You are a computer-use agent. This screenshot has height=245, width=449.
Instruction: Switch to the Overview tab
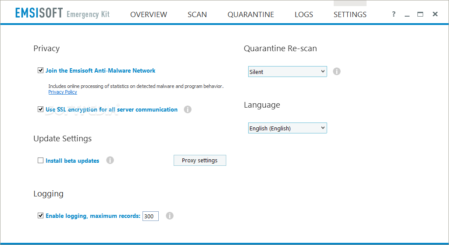coord(149,14)
